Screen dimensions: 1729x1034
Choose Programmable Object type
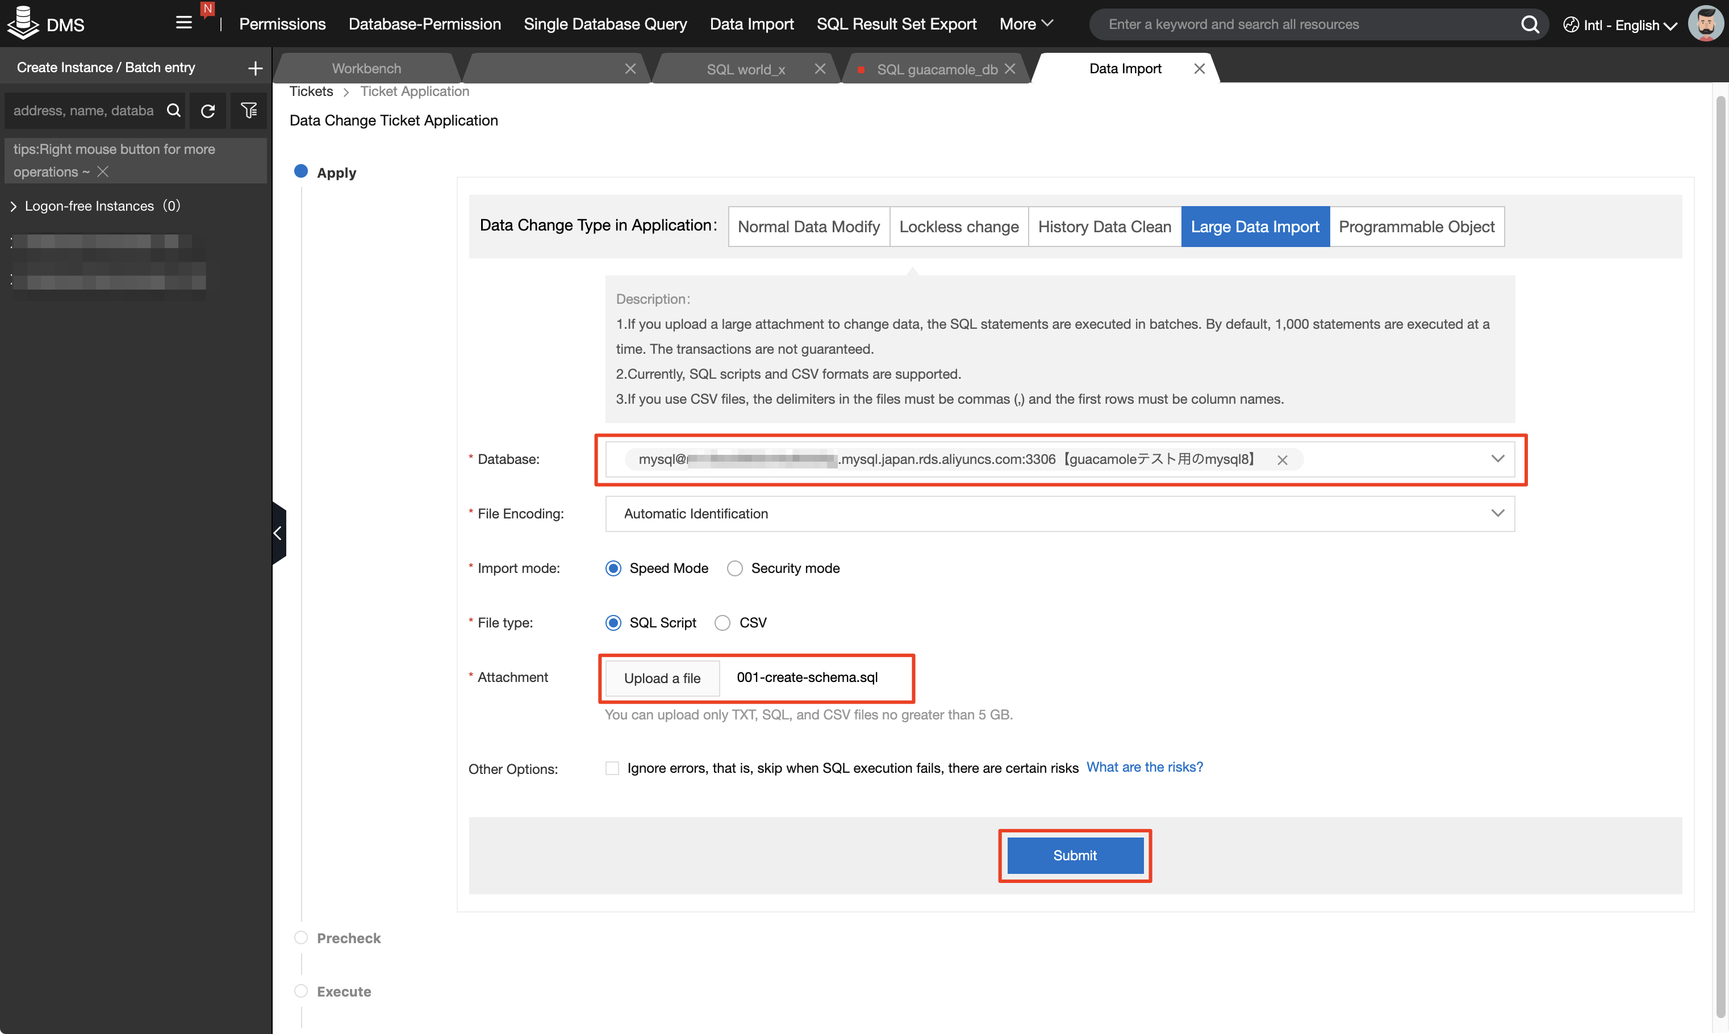coord(1417,227)
